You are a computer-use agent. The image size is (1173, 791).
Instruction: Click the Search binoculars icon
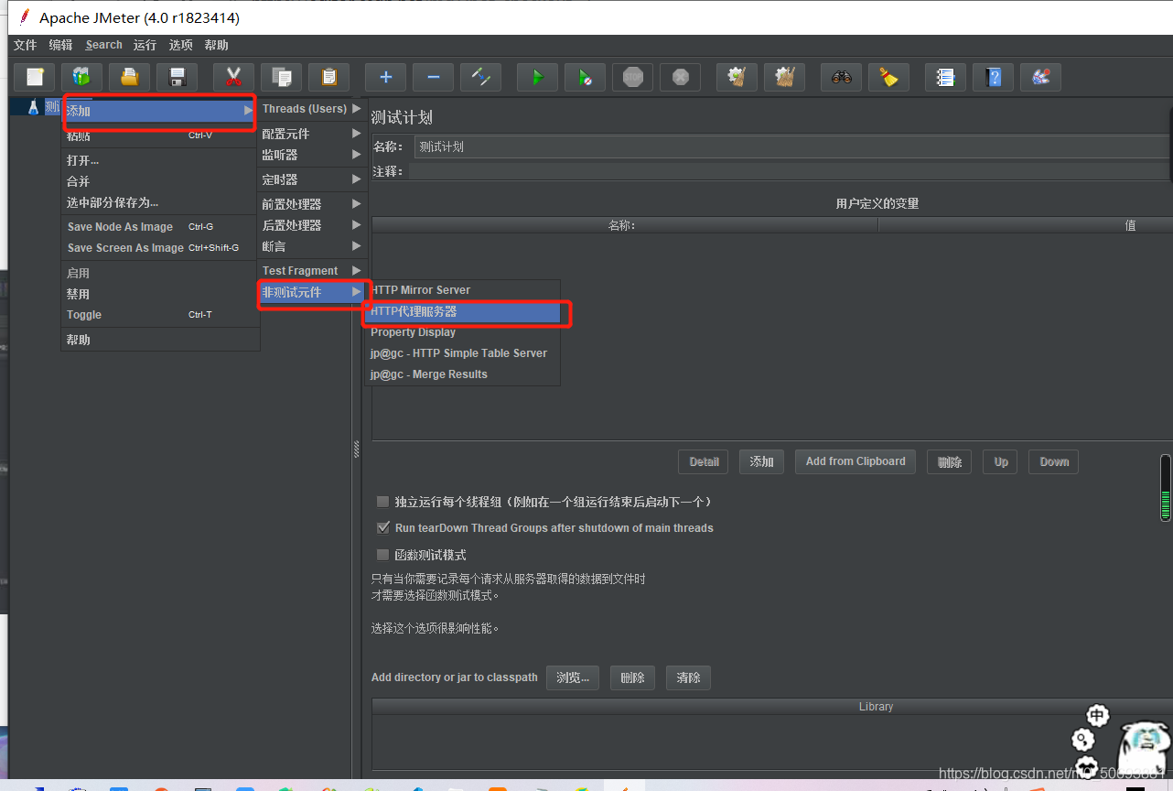pyautogui.click(x=842, y=77)
